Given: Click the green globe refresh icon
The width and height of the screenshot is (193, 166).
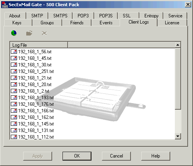Looking at the screenshot, I should (14, 33).
